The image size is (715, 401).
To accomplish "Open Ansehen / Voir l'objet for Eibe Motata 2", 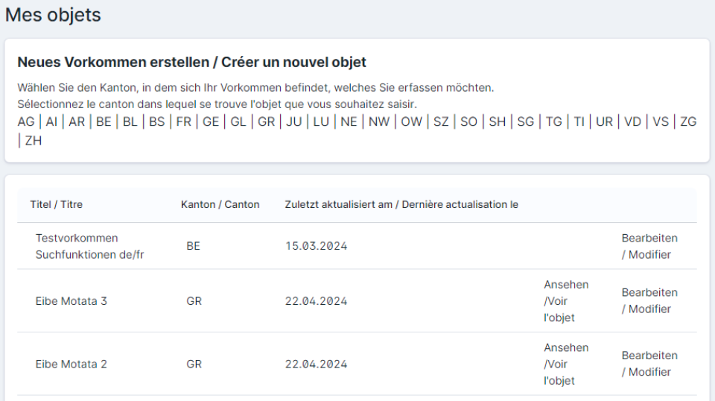I will point(566,364).
